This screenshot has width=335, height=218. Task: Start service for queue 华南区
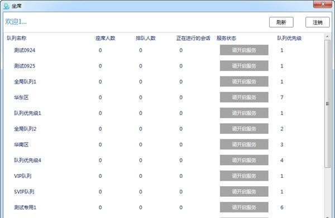click(244, 144)
